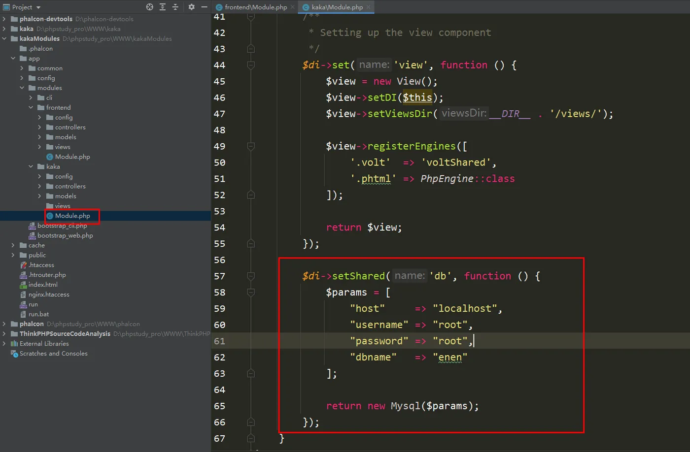Collapse the frontend folder
The height and width of the screenshot is (452, 690).
(31, 107)
